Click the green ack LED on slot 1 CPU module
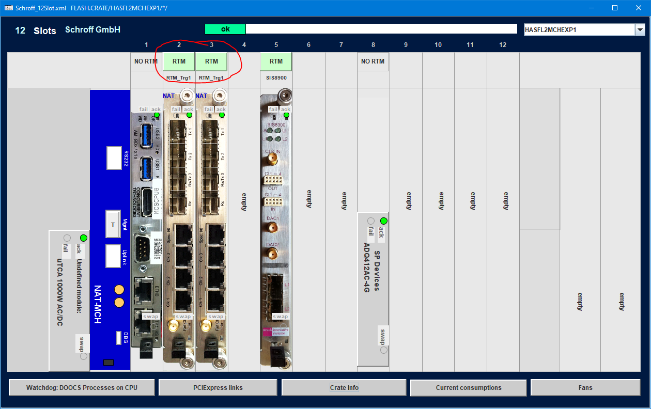Image resolution: width=651 pixels, height=409 pixels. tap(157, 115)
